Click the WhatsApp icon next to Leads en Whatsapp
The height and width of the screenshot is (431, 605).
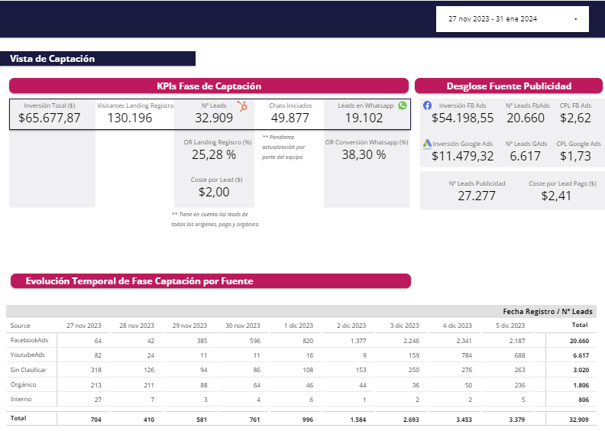click(x=403, y=105)
